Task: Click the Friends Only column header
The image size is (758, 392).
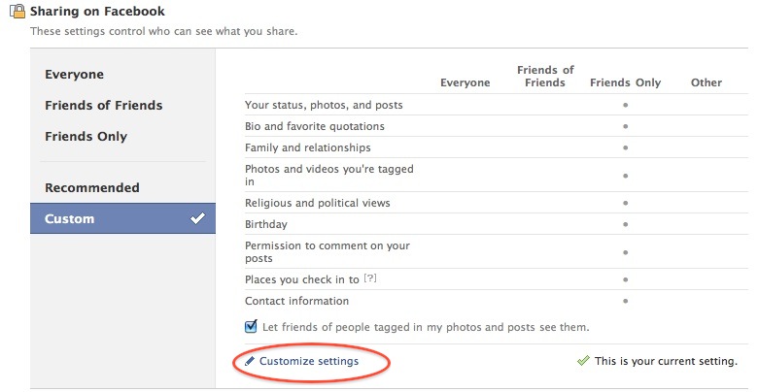Action: [x=625, y=82]
